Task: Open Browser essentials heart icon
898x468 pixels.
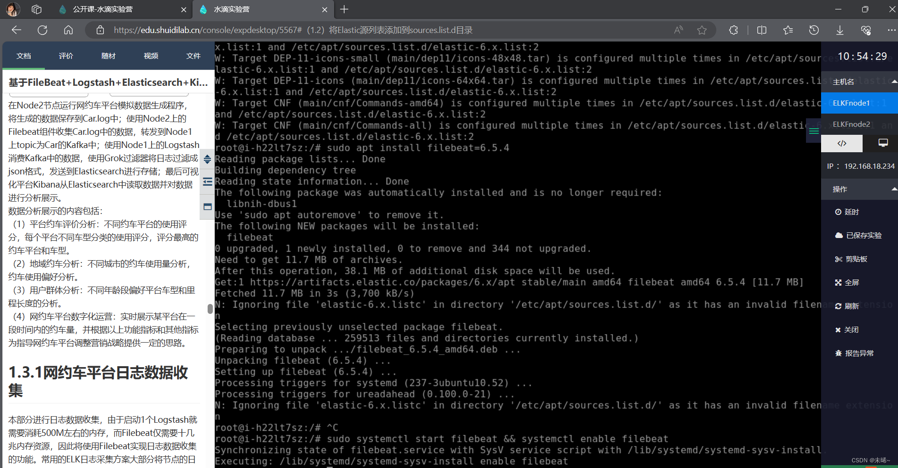Action: click(866, 30)
